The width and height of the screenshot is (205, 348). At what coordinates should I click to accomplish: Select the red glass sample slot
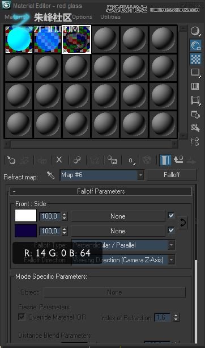76,40
